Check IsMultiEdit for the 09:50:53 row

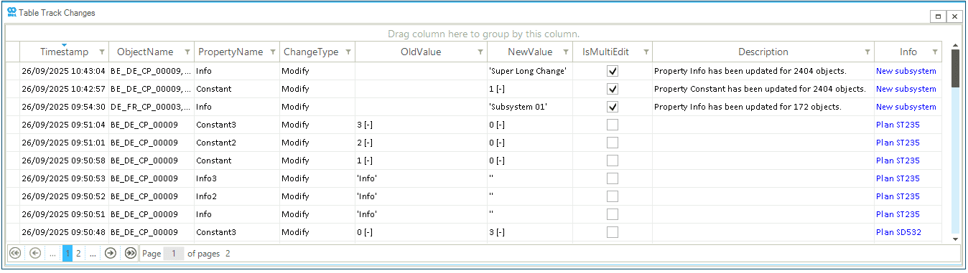[613, 178]
